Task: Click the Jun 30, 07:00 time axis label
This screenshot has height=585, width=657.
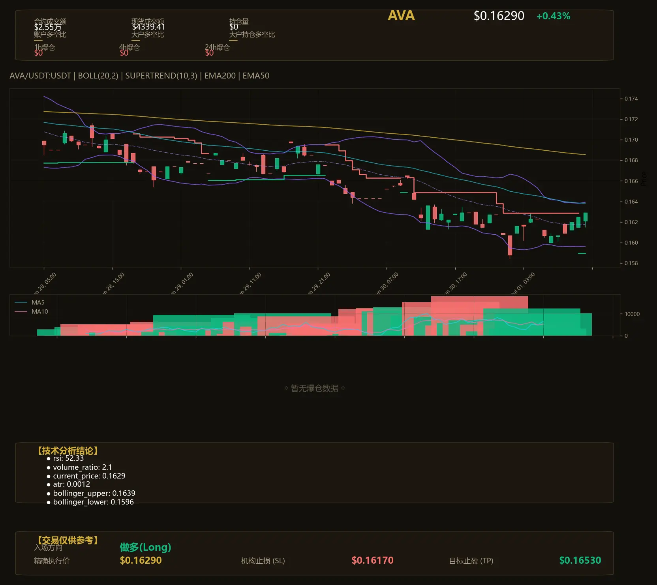Action: (x=387, y=284)
